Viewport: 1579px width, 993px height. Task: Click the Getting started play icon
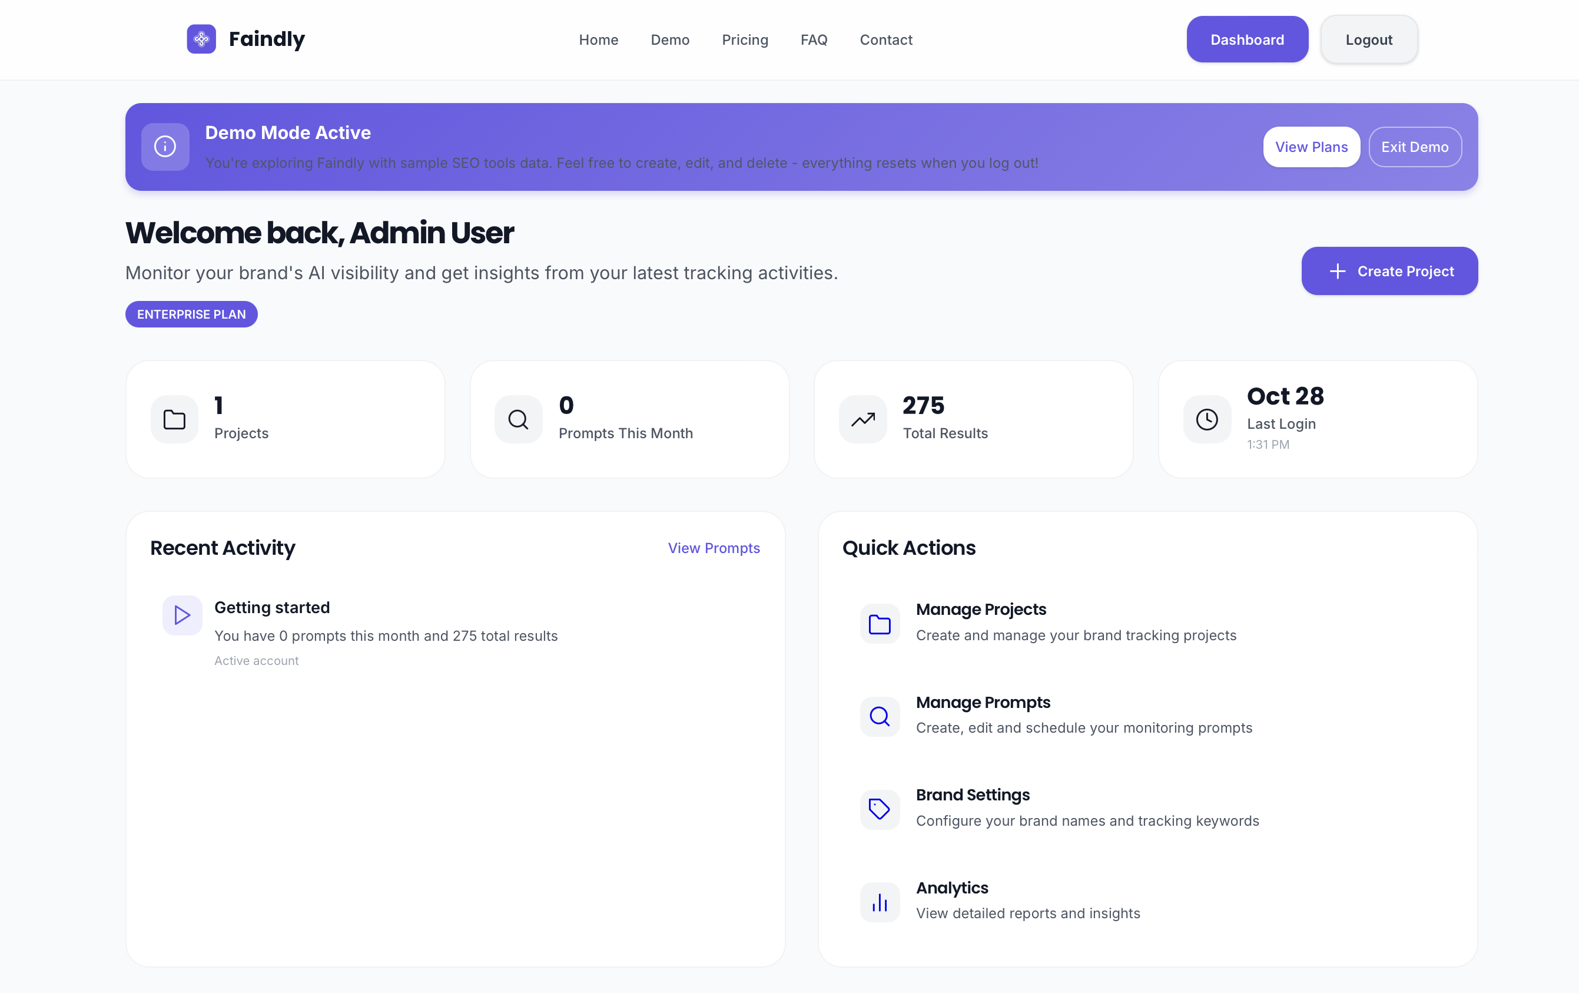(183, 614)
